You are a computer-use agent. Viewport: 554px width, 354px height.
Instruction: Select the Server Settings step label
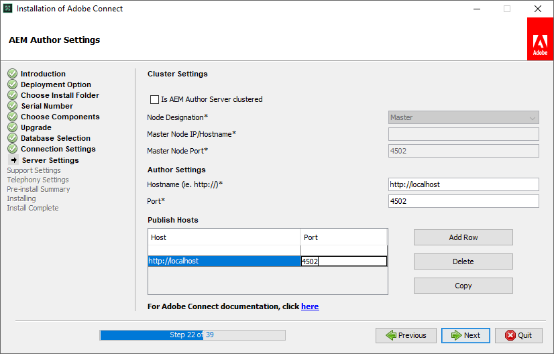coord(50,160)
